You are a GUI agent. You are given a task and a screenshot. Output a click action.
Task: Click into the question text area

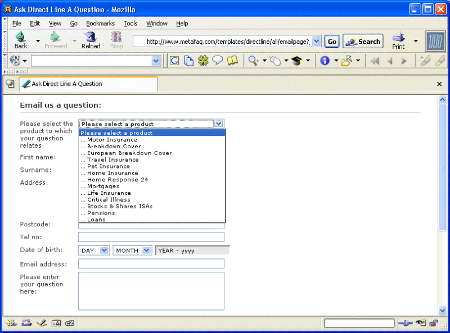(151, 291)
